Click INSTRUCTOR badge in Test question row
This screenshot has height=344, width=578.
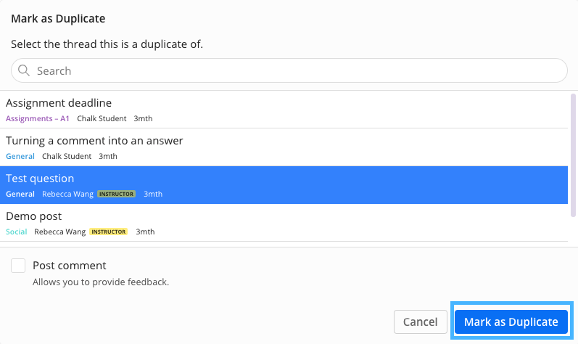tap(116, 194)
